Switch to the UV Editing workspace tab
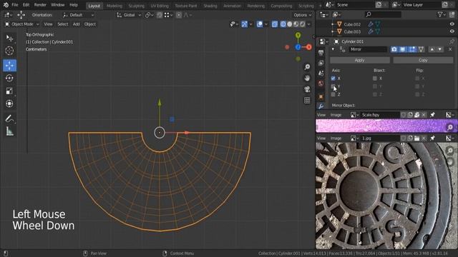Screen dimensions: 458x257 click(160, 6)
